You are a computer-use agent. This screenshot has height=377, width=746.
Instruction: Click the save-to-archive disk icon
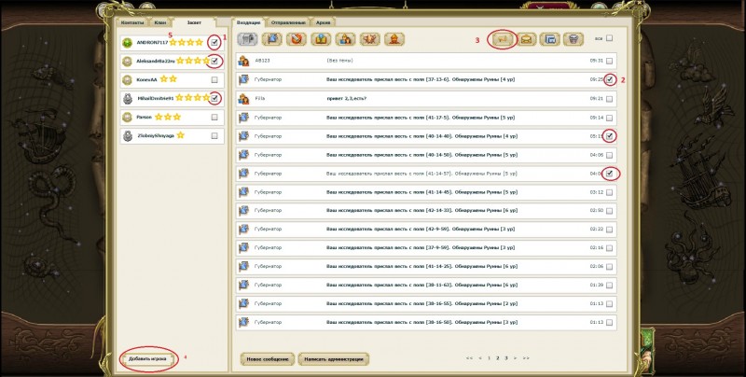coord(551,39)
